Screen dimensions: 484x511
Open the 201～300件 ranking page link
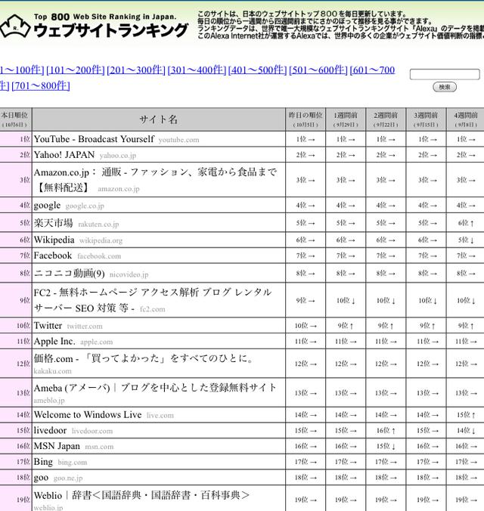coord(136,70)
